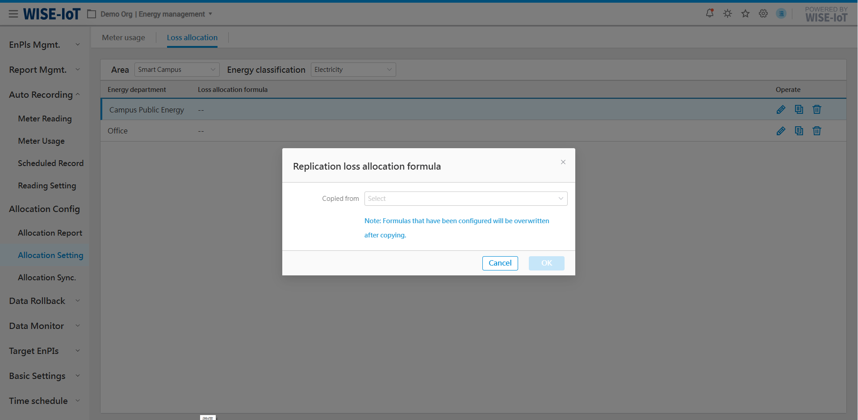
Task: Open the Copied from select dropdown
Action: point(465,199)
